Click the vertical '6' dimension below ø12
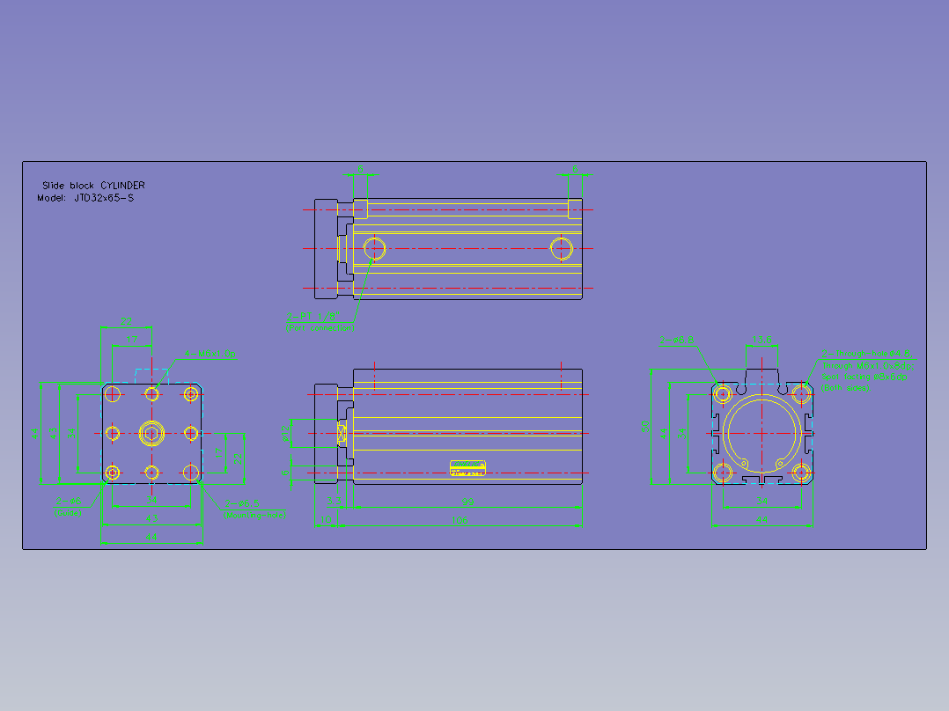The height and width of the screenshot is (711, 949). pos(285,473)
